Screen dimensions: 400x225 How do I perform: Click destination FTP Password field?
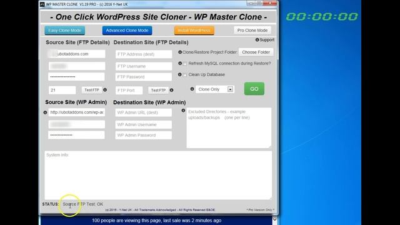(144, 77)
